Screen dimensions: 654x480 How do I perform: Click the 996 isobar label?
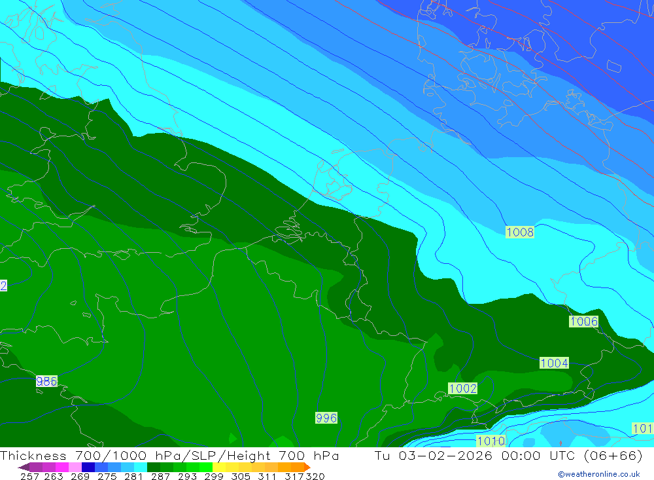326,418
